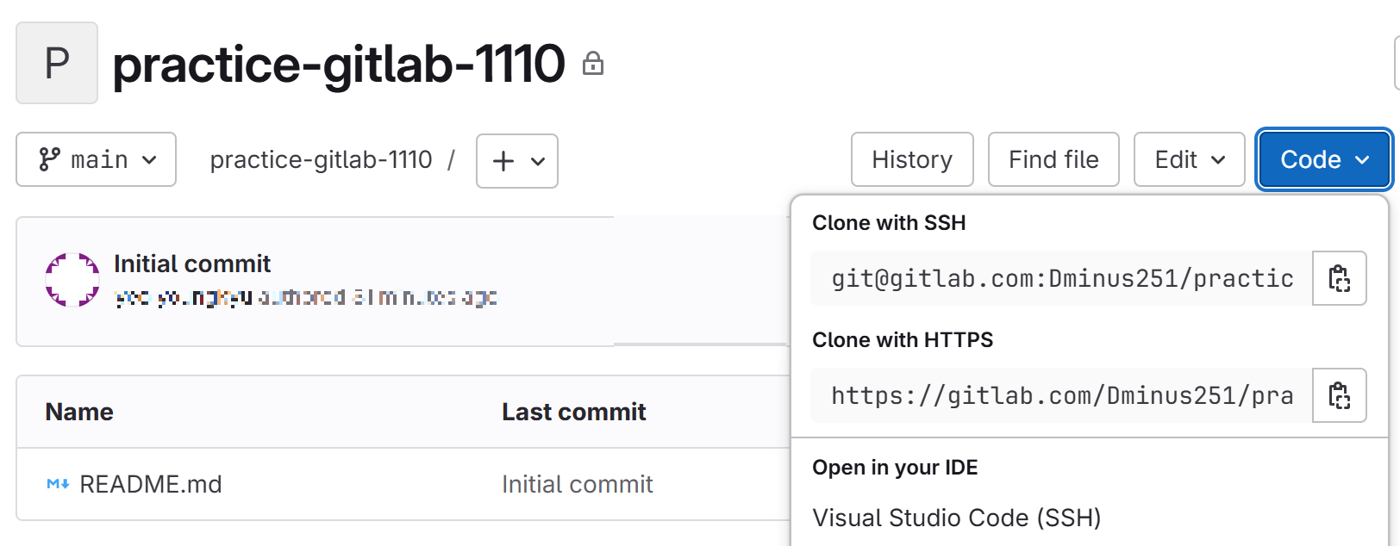Image resolution: width=1400 pixels, height=546 pixels.
Task: Copy the HTTPS clone URL
Action: click(1339, 395)
